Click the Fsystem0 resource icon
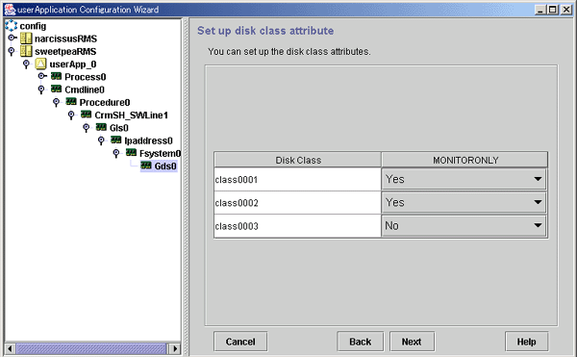577x357 pixels. coord(131,153)
